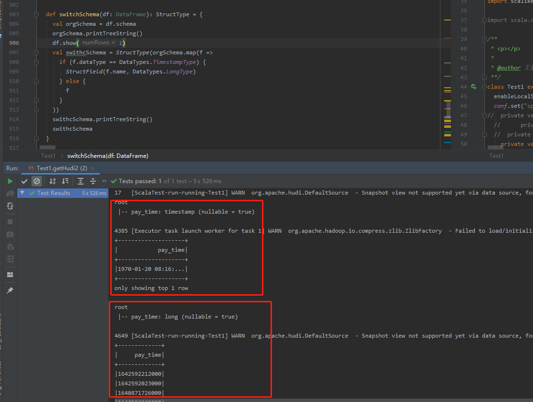
Task: Click the swithcSchema variable on line 907
Action: click(86, 52)
